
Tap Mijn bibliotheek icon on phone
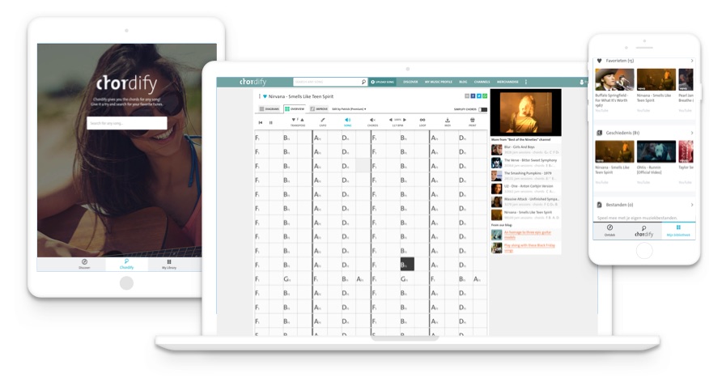click(x=678, y=227)
